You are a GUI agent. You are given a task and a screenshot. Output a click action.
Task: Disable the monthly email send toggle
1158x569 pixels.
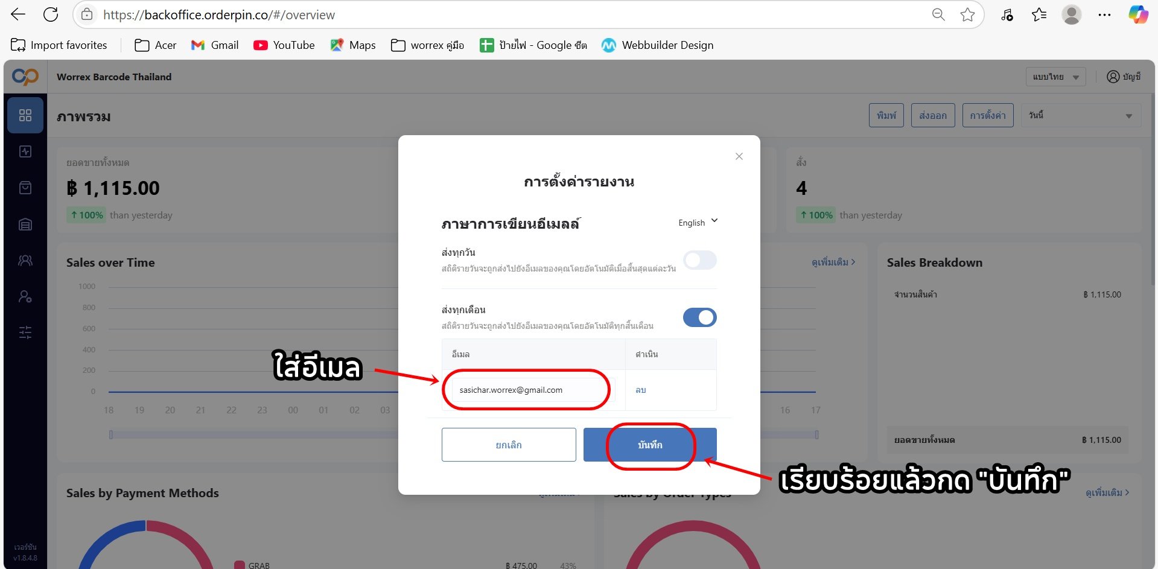pos(700,317)
